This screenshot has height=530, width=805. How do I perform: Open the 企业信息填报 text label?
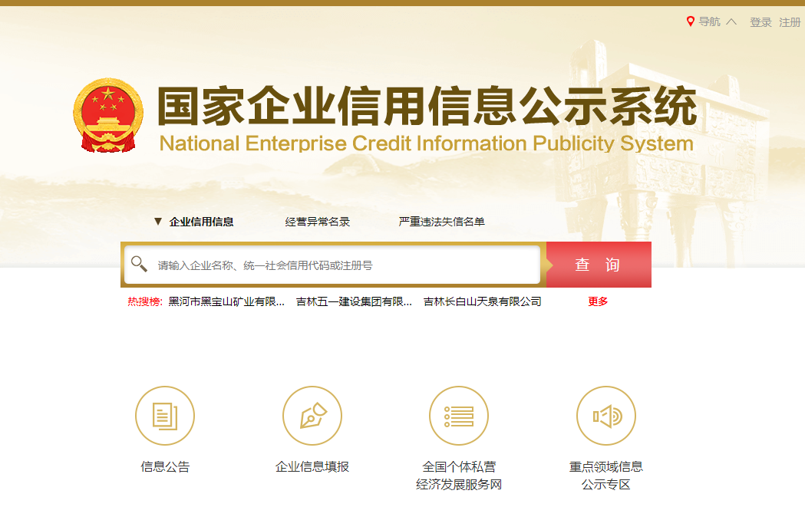coord(312,467)
